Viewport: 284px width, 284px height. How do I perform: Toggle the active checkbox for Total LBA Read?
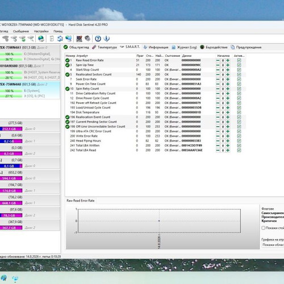click(x=239, y=151)
